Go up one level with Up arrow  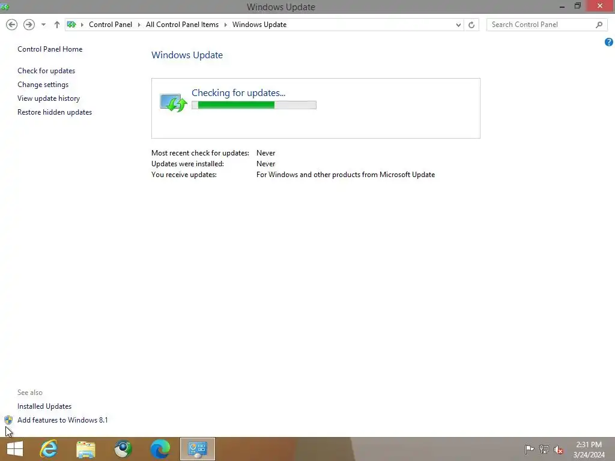pyautogui.click(x=57, y=25)
